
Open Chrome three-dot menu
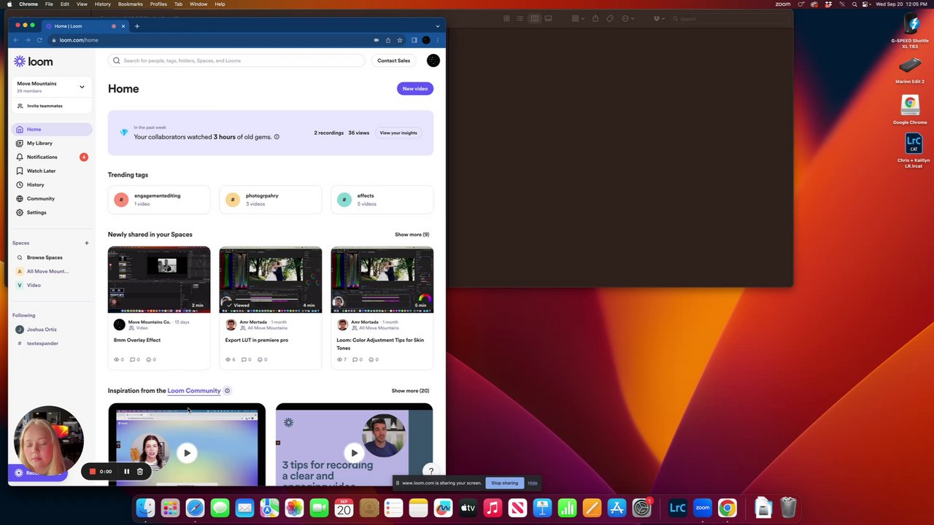[x=438, y=40]
